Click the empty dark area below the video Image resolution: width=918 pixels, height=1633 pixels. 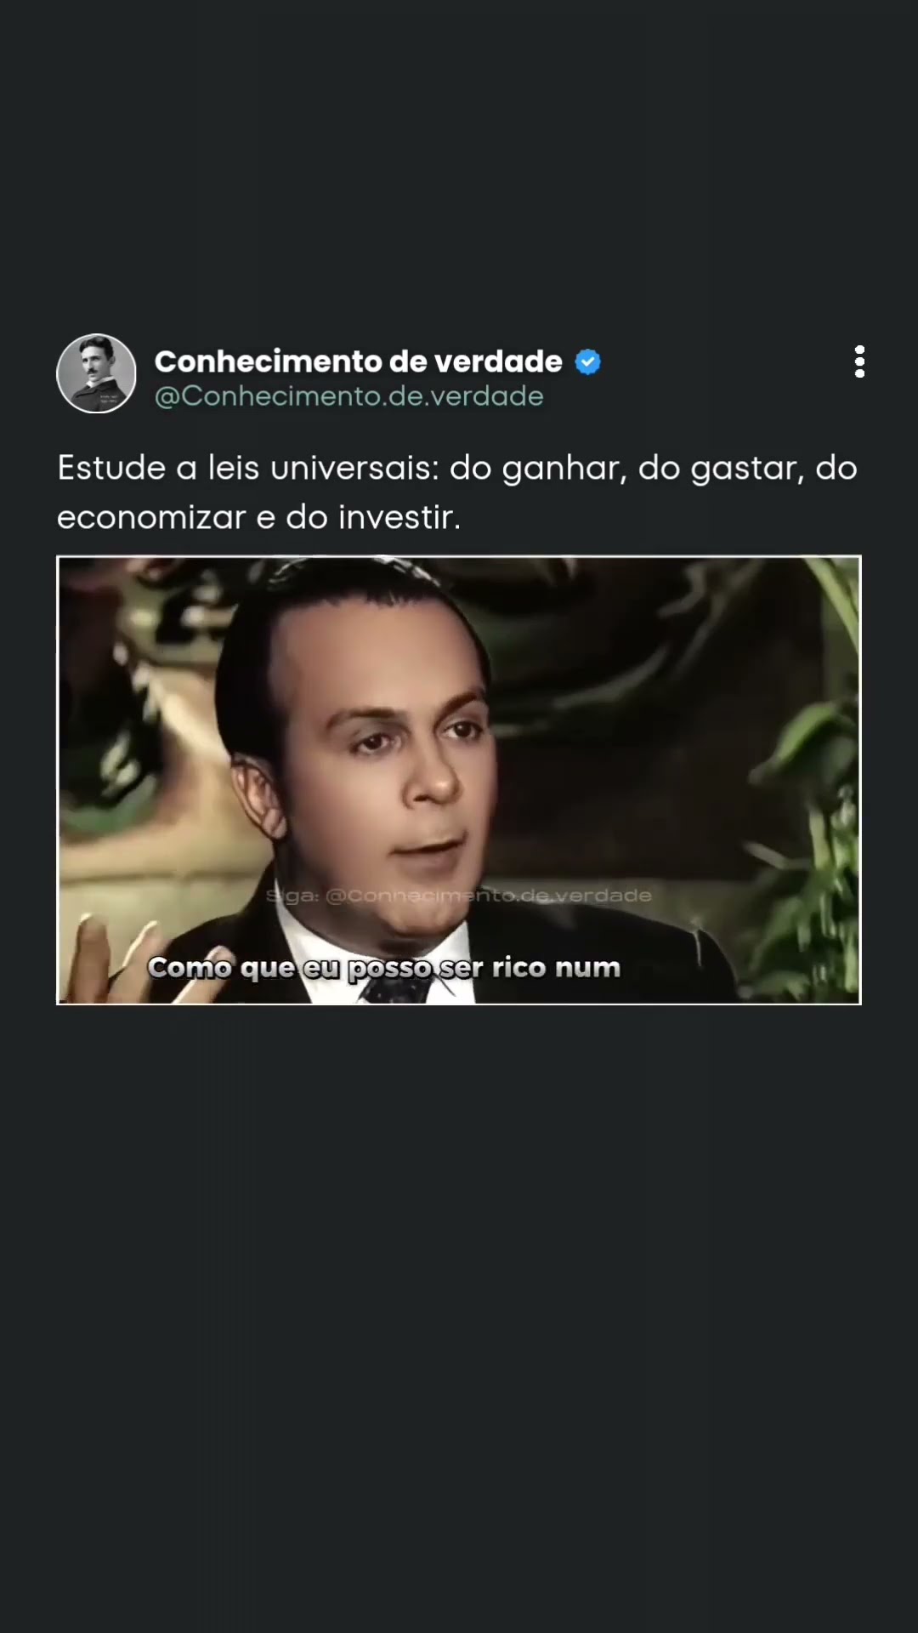(459, 1318)
